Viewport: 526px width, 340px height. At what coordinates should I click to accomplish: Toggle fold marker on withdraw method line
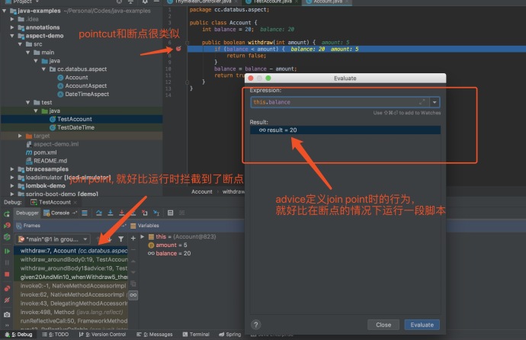188,43
